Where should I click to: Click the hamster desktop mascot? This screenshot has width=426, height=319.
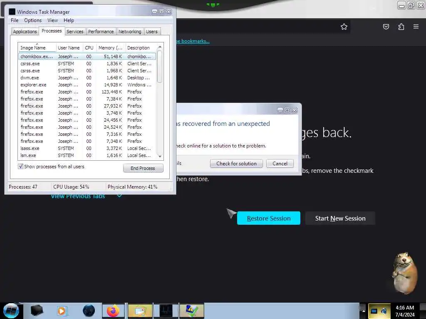pos(404,273)
